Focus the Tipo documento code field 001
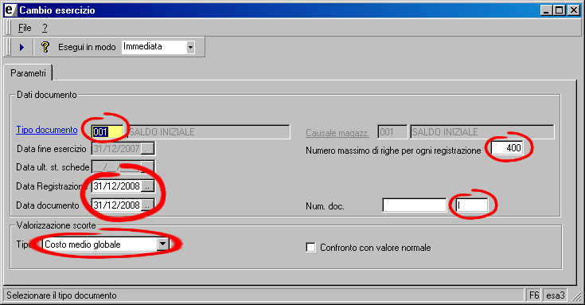The width and height of the screenshot is (585, 305). [107, 131]
